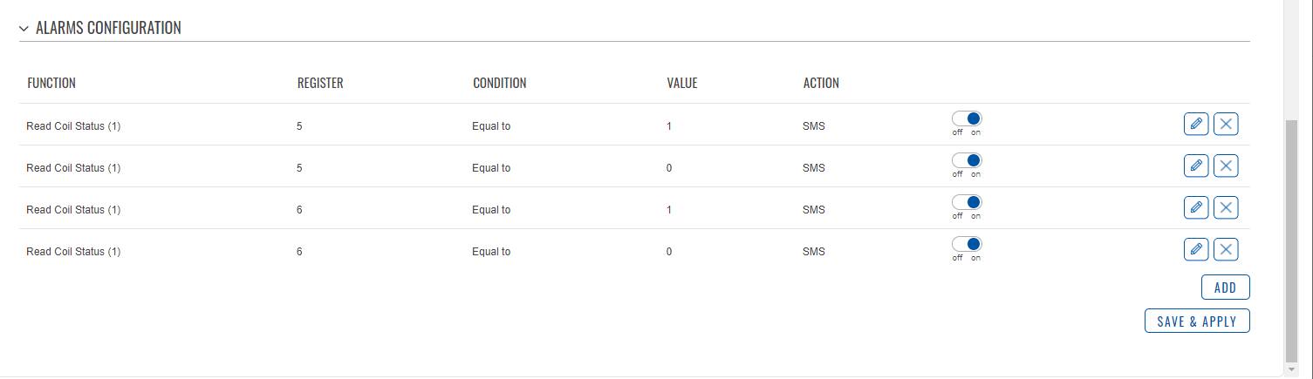Save & Apply the alarm configuration
1313x379 pixels.
[x=1197, y=321]
